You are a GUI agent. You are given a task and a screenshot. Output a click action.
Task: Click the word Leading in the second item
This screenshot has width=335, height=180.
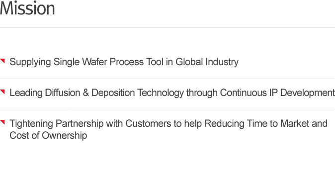point(26,93)
